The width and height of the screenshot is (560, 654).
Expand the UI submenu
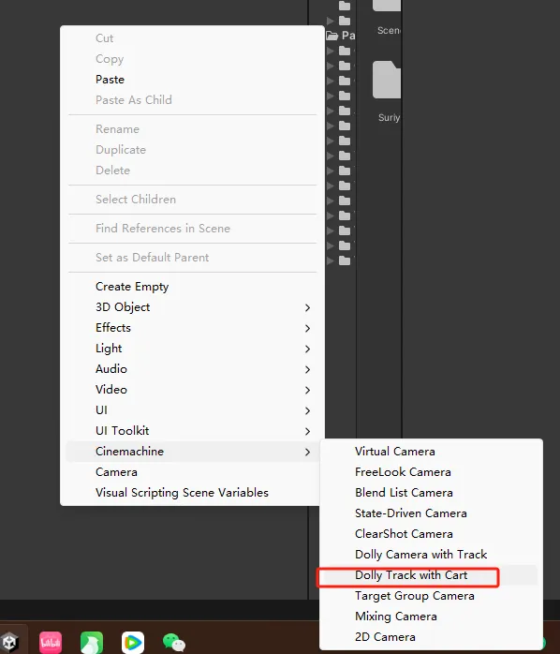[192, 410]
